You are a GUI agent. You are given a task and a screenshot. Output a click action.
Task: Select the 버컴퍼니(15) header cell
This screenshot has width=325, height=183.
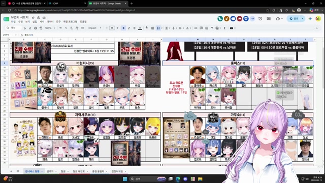(85, 63)
